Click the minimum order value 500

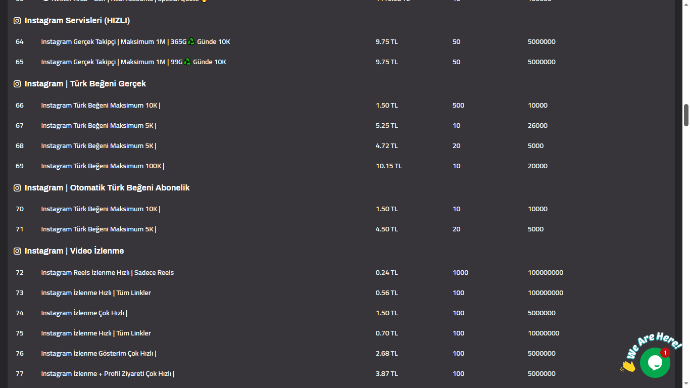(x=459, y=106)
